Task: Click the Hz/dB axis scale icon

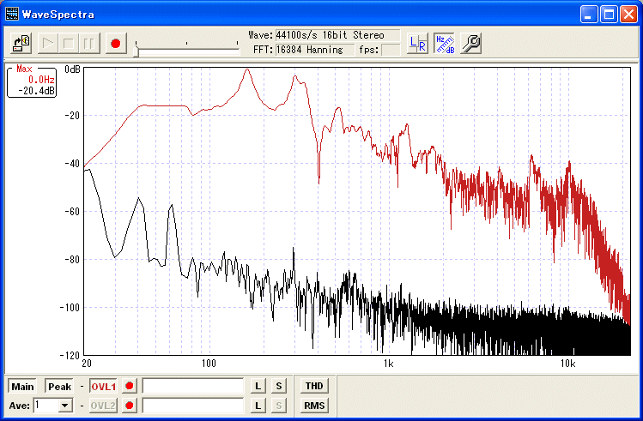Action: [x=443, y=43]
